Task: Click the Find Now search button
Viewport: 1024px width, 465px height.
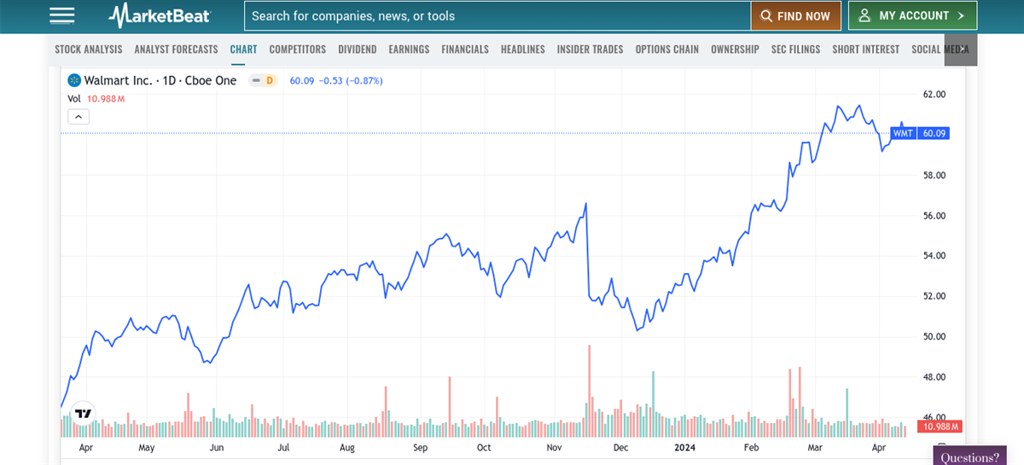Action: (795, 15)
